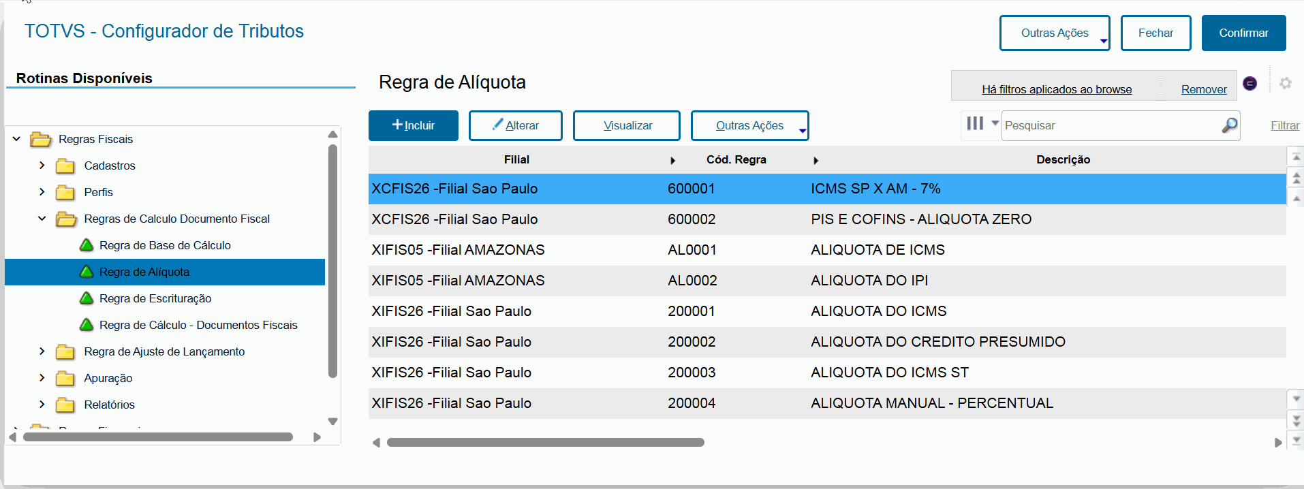
Task: Open the top Outras Ações dropdown
Action: 1054,33
